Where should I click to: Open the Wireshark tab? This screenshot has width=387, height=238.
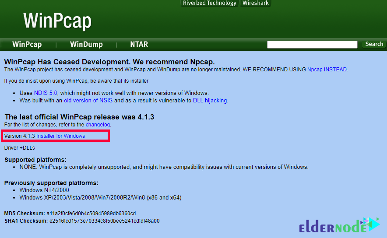point(256,3)
